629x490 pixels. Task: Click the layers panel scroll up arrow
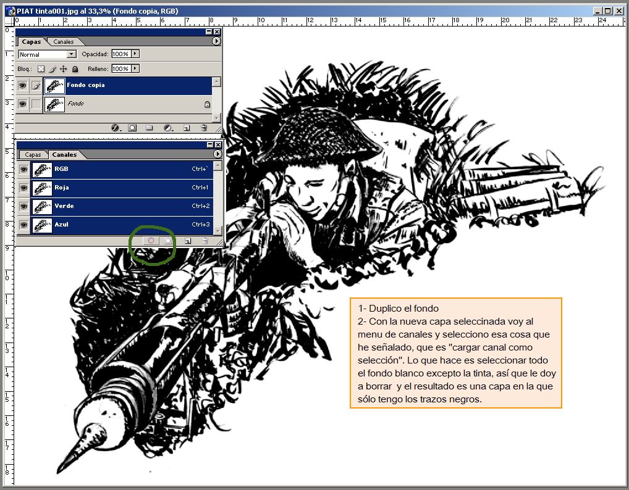pos(217,81)
